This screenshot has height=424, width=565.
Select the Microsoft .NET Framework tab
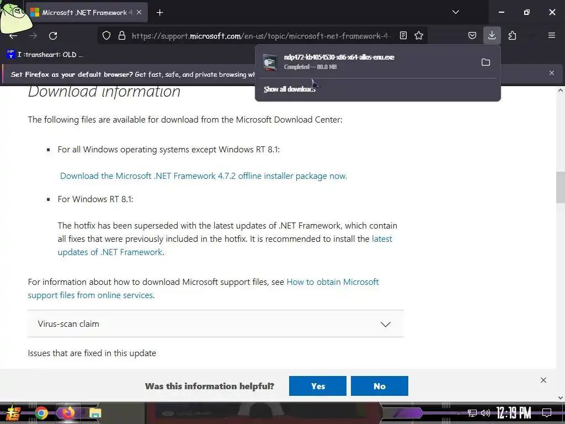pyautogui.click(x=87, y=13)
